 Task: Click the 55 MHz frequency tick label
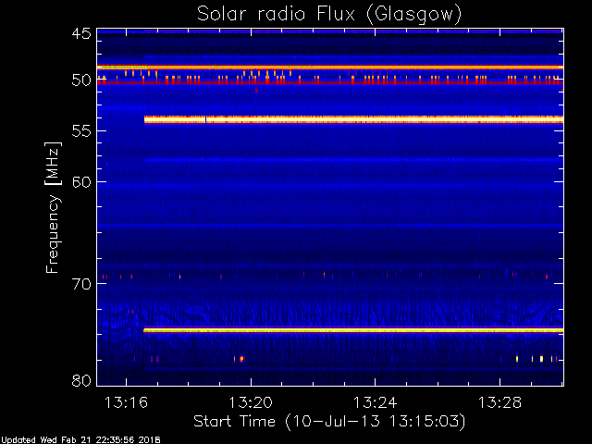click(x=80, y=131)
